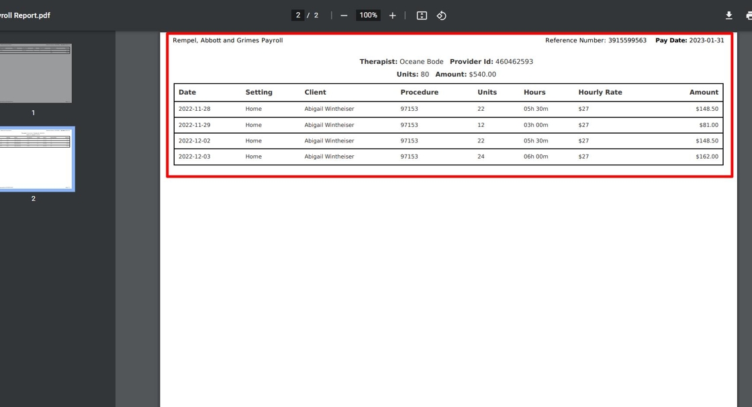Click the zoom in plus icon

click(x=392, y=15)
